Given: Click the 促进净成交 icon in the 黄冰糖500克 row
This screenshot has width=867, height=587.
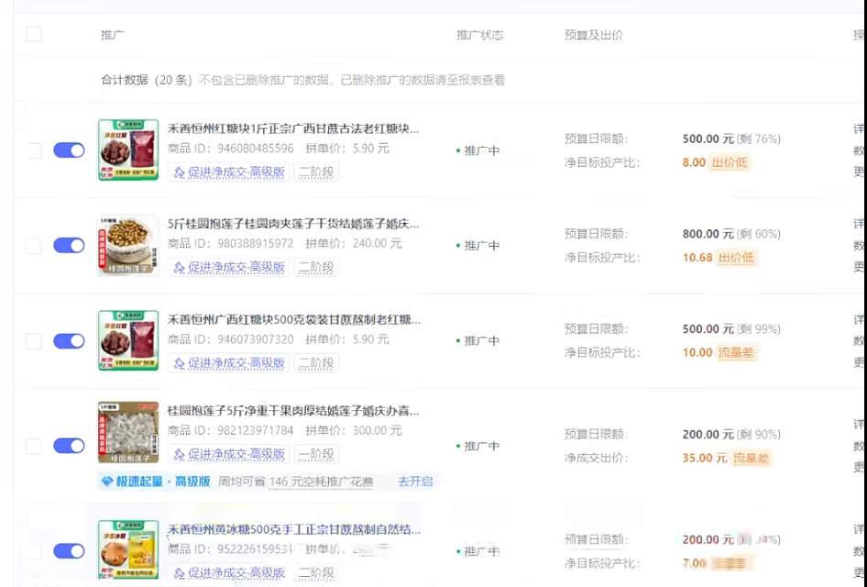Looking at the screenshot, I should (x=179, y=573).
